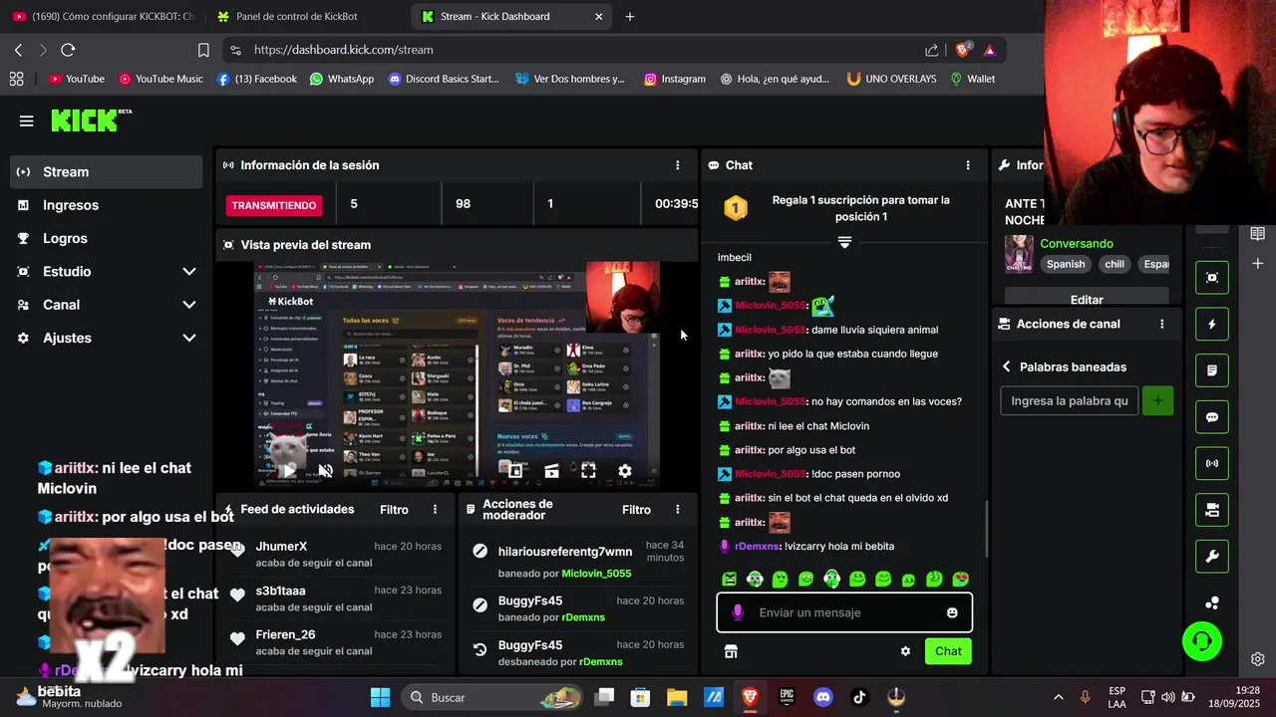Toggle theater mode on stream preview

[551, 471]
